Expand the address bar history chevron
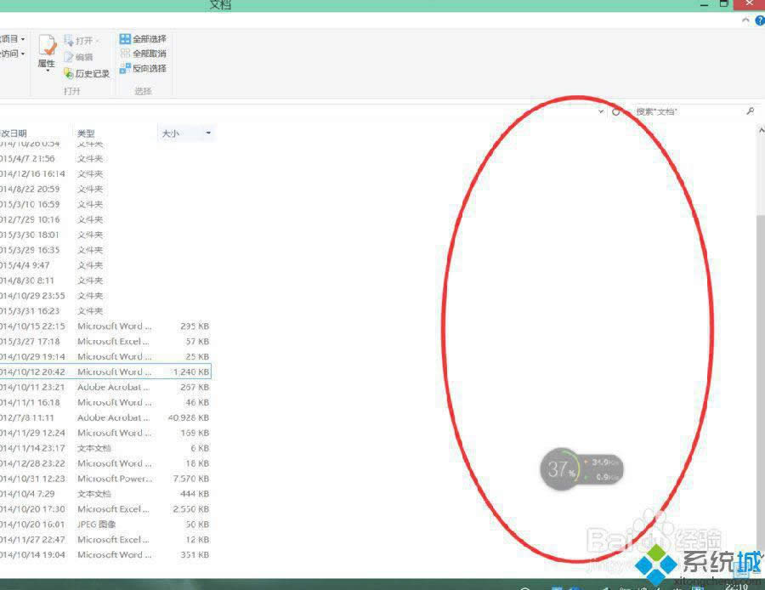 (600, 111)
